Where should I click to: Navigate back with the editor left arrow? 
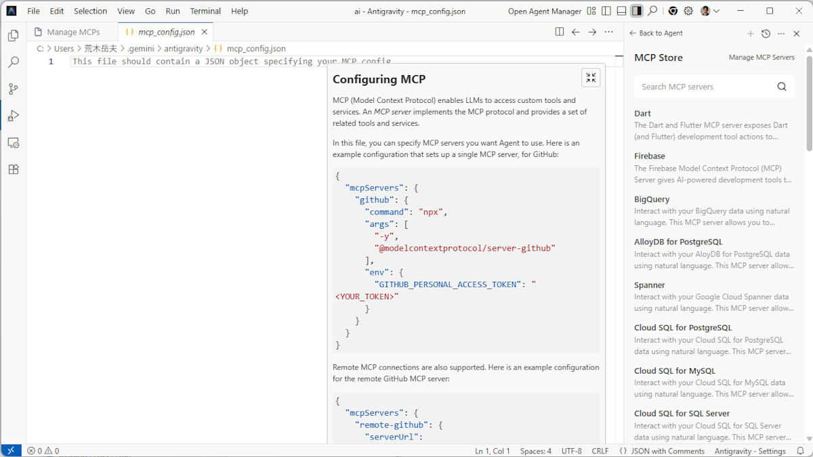click(575, 32)
